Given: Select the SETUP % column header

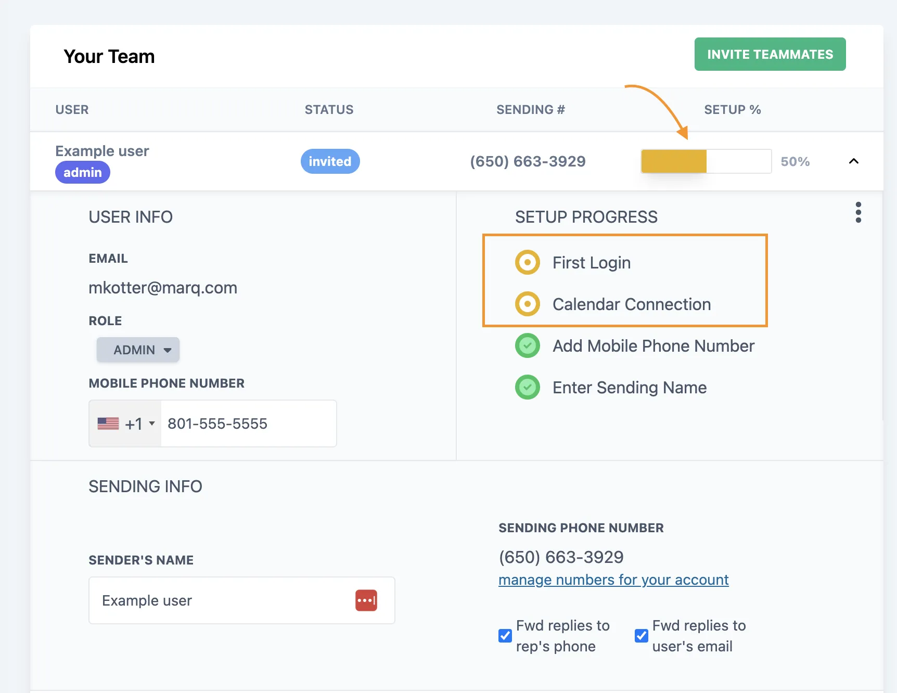Looking at the screenshot, I should [x=733, y=110].
